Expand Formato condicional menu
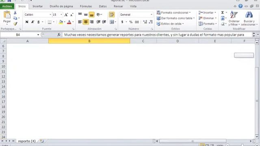Screen dimensions: 260x146 (173, 13)
